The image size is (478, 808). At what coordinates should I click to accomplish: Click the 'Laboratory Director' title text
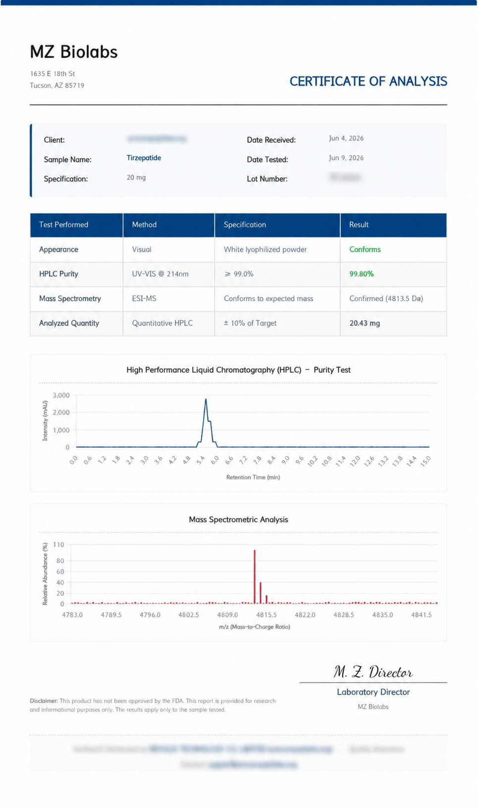pos(373,692)
